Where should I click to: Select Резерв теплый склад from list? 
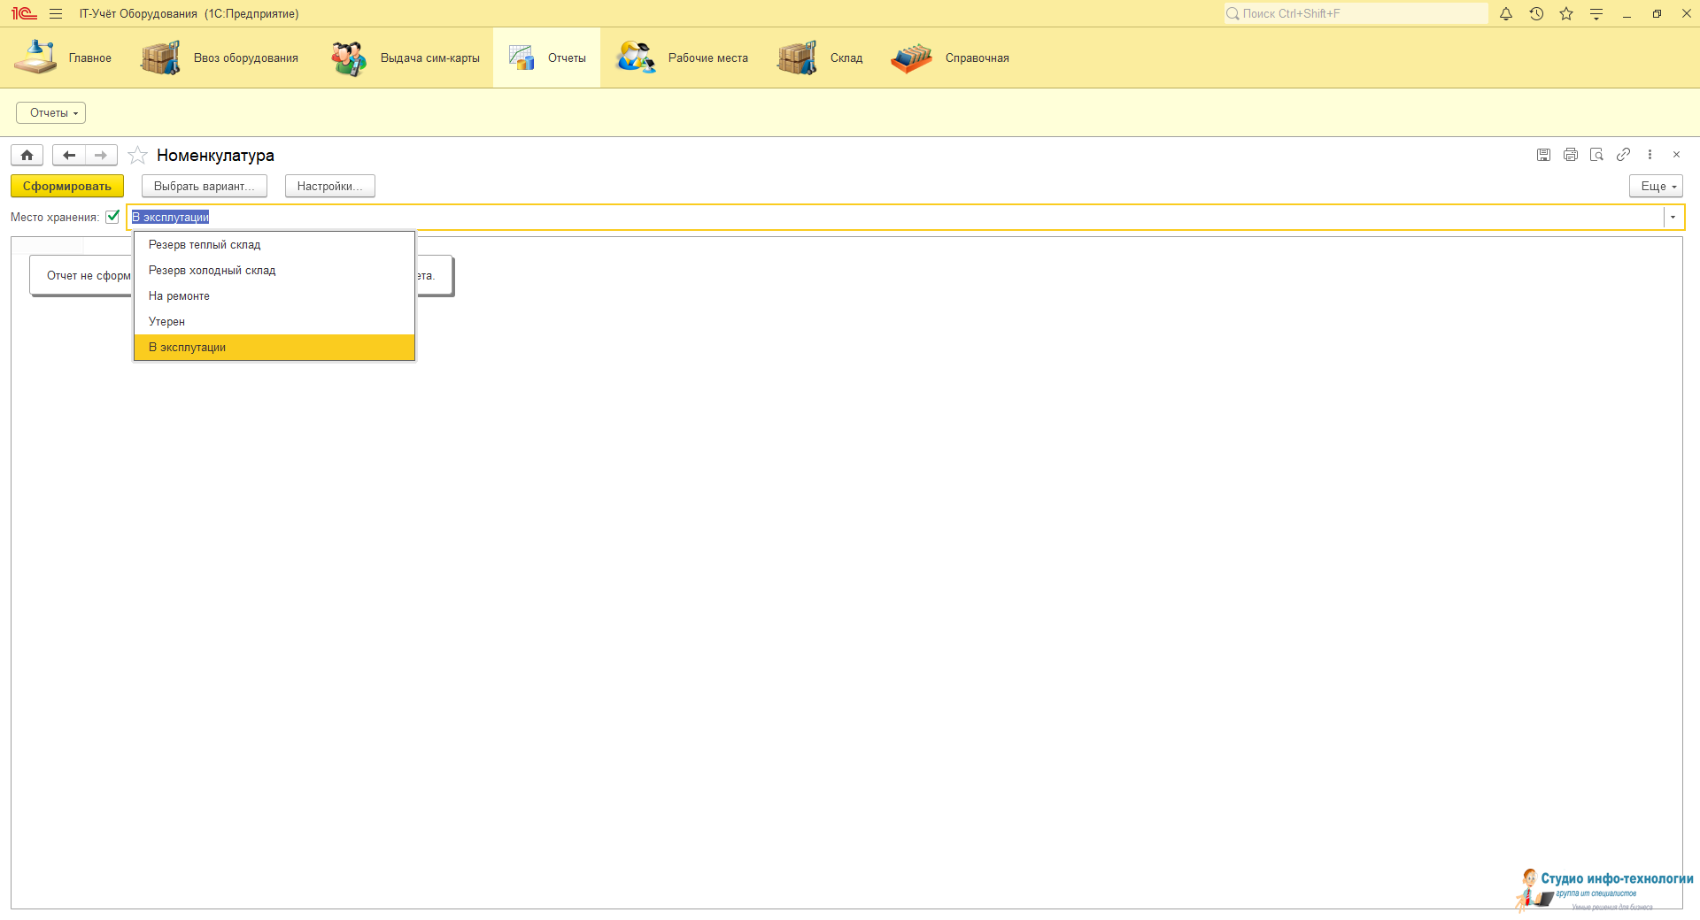point(205,245)
